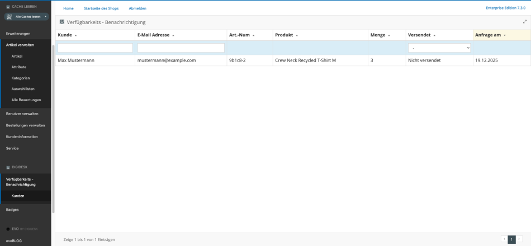The height and width of the screenshot is (246, 531).
Task: Click the Kunde filter input field
Action: 95,48
